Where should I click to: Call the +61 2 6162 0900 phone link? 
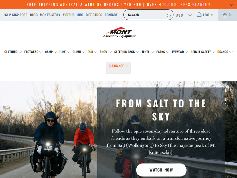pyautogui.click(x=15, y=15)
